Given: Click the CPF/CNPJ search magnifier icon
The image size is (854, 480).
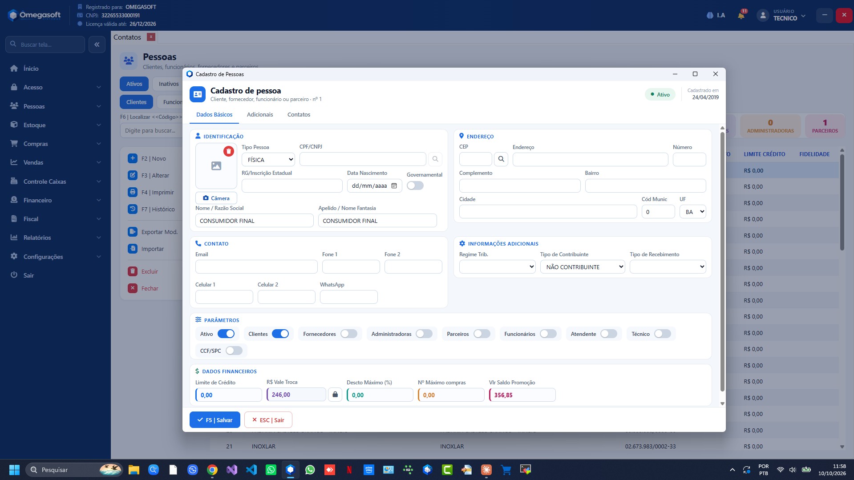Looking at the screenshot, I should coord(435,159).
